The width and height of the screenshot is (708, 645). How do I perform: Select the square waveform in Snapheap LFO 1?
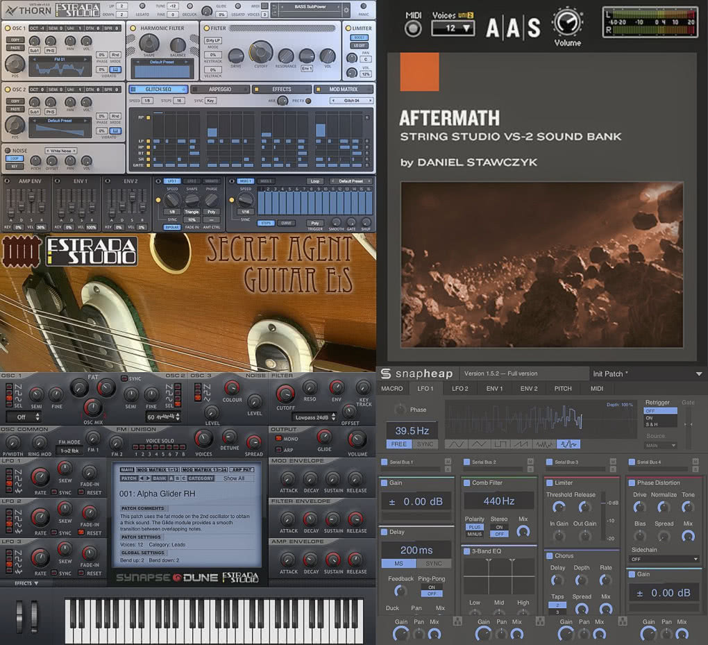[x=500, y=444]
